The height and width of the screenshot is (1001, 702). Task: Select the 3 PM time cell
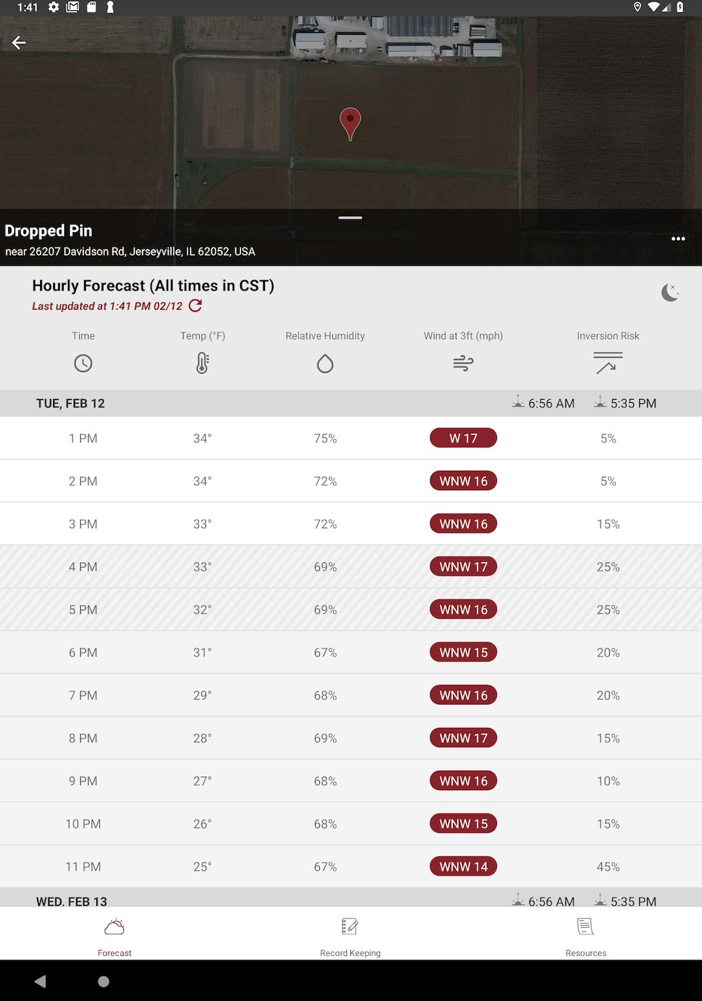click(83, 524)
